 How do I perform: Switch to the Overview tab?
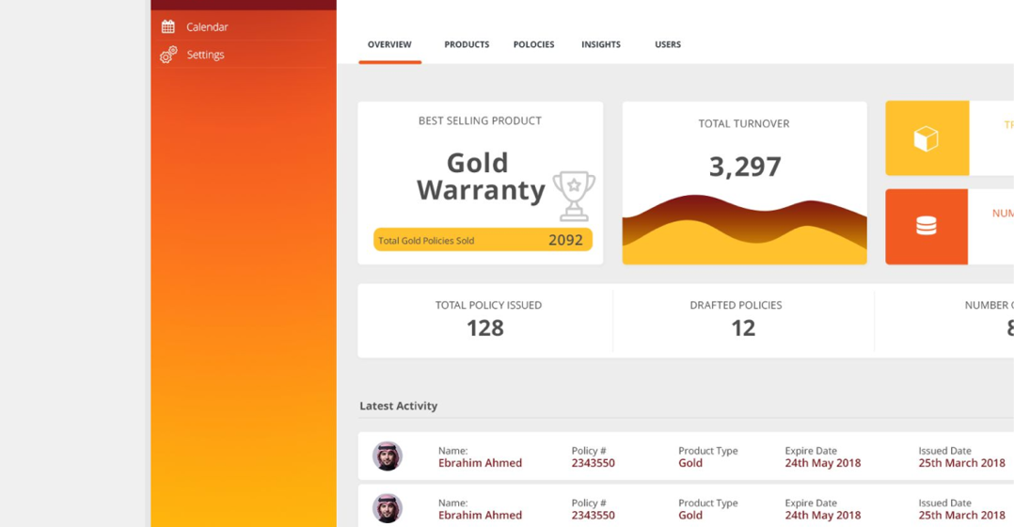pos(389,44)
